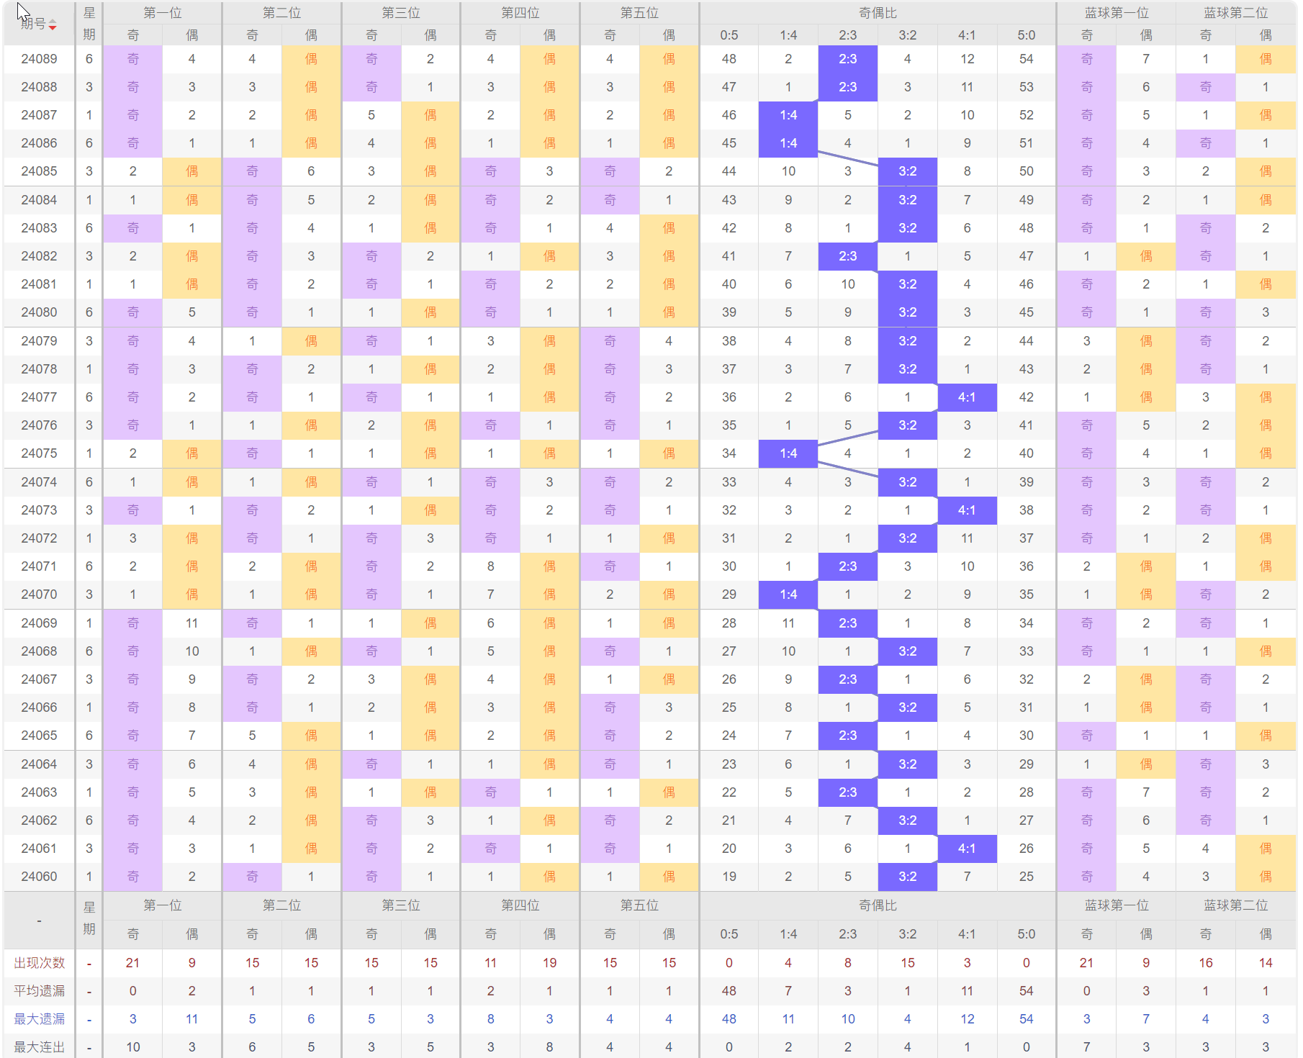Click yellow 蓝球第二位 偶 cell in row 24077
The height and width of the screenshot is (1058, 1303).
[1266, 397]
